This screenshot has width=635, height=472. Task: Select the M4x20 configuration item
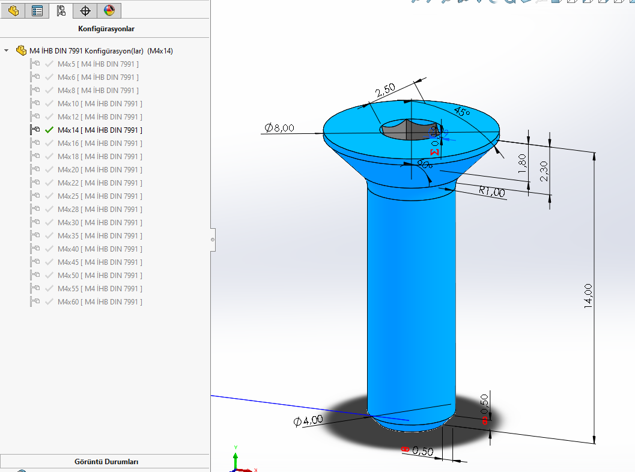(100, 170)
